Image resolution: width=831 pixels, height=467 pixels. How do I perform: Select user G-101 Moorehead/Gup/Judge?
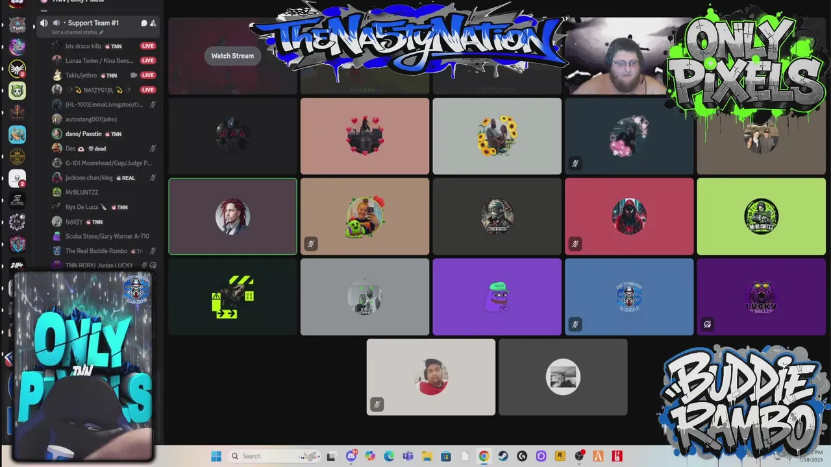[104, 163]
